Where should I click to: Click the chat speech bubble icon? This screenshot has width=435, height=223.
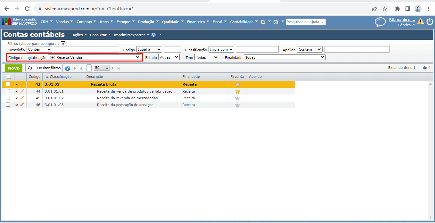click(380, 22)
